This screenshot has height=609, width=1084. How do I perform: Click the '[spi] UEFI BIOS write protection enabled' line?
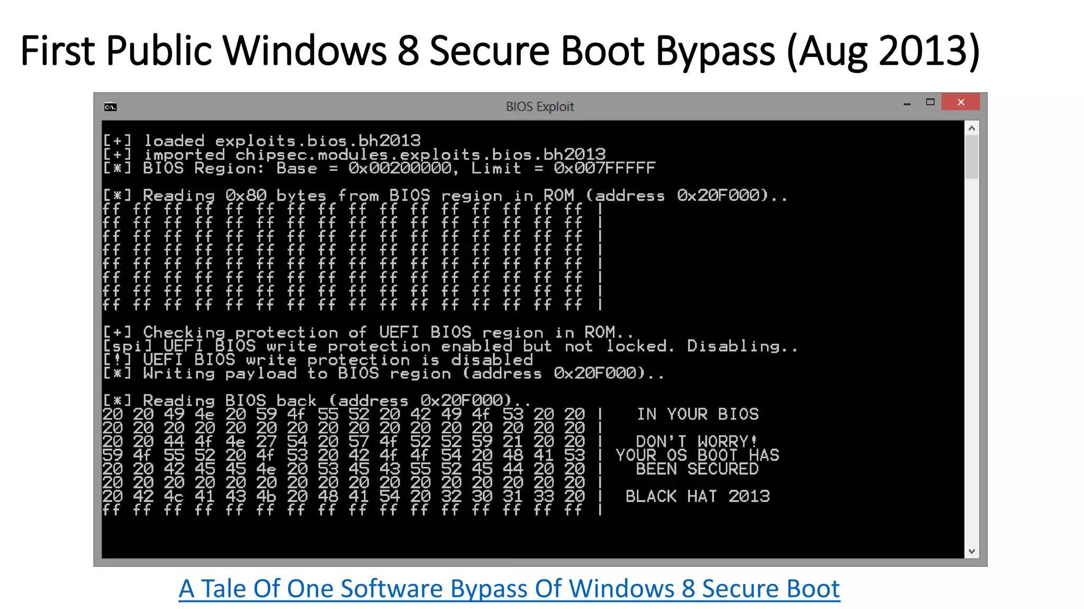tap(450, 346)
